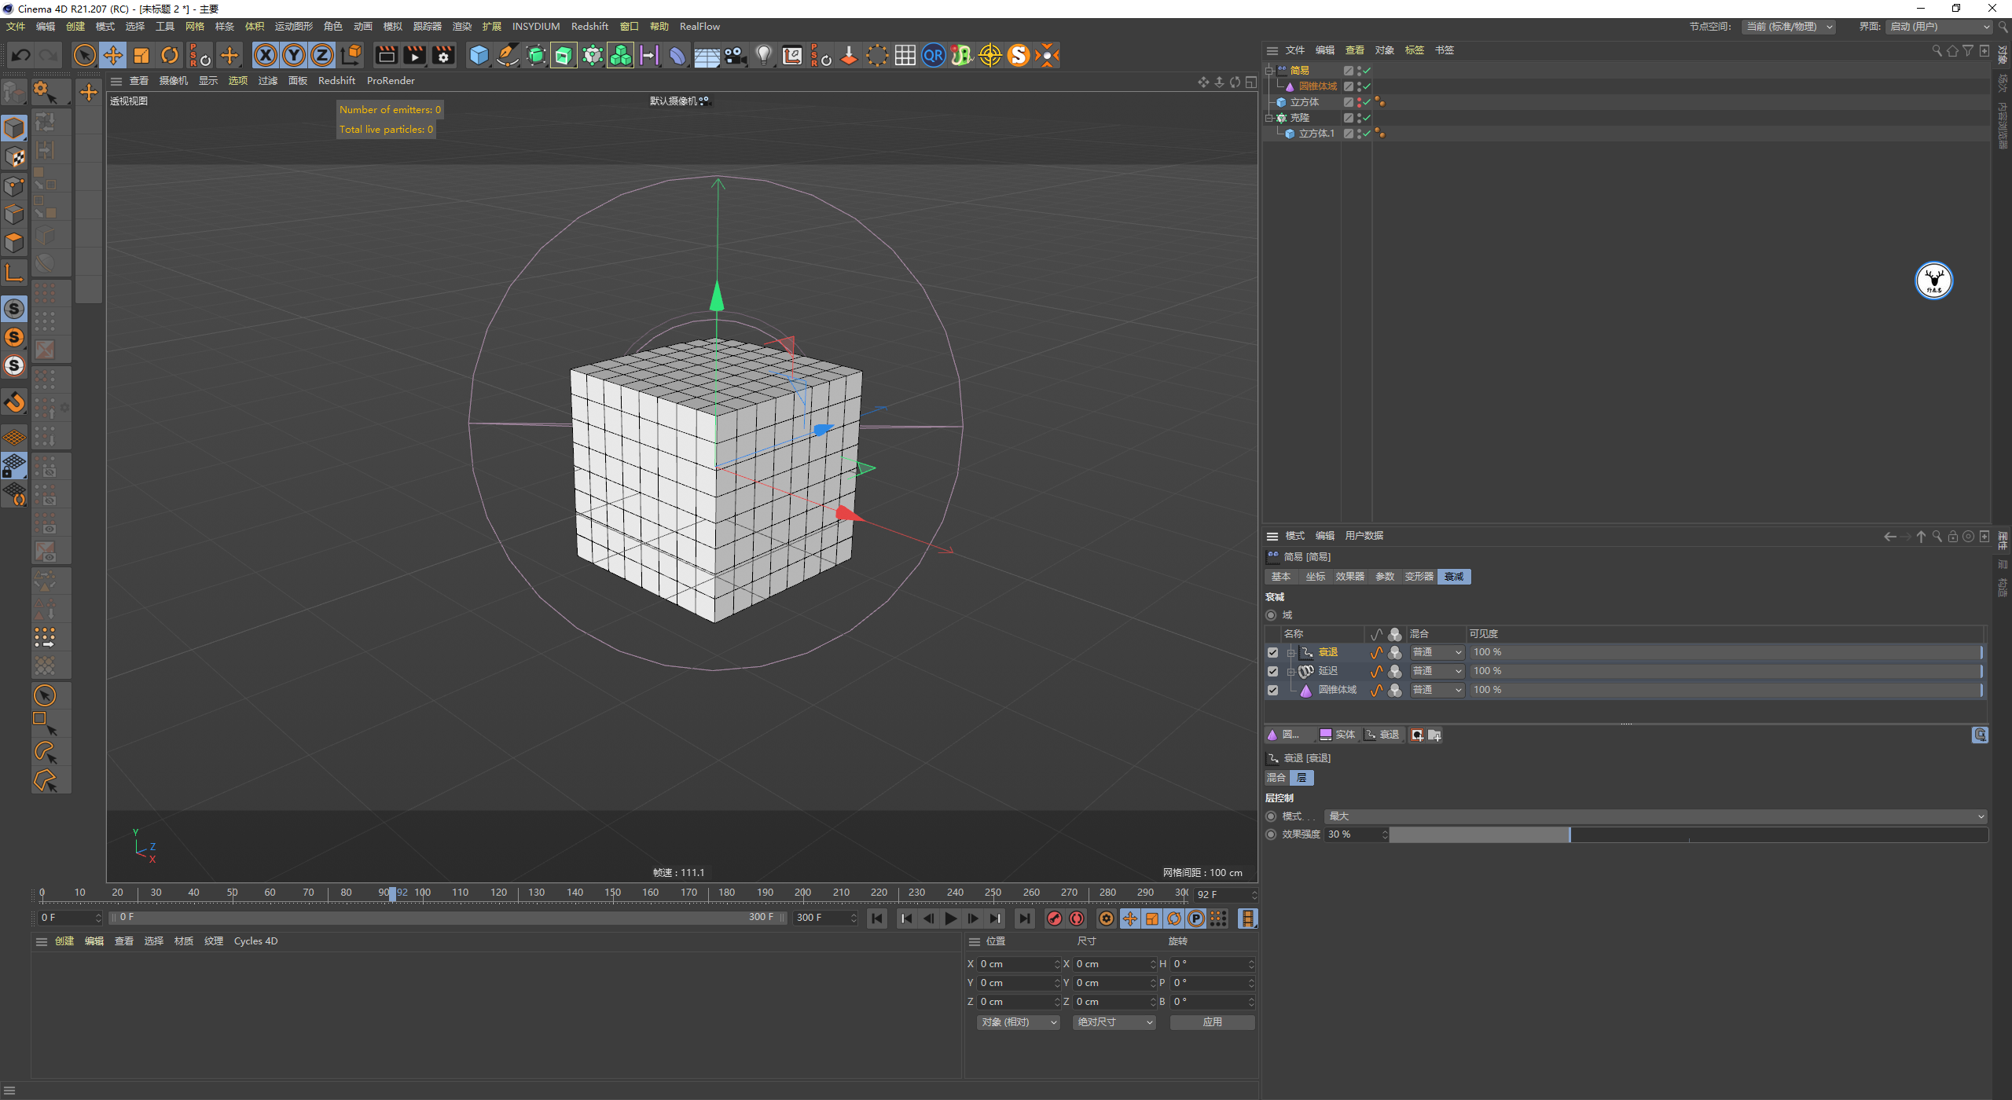Click the 应用 button
2012x1100 pixels.
[1212, 1022]
